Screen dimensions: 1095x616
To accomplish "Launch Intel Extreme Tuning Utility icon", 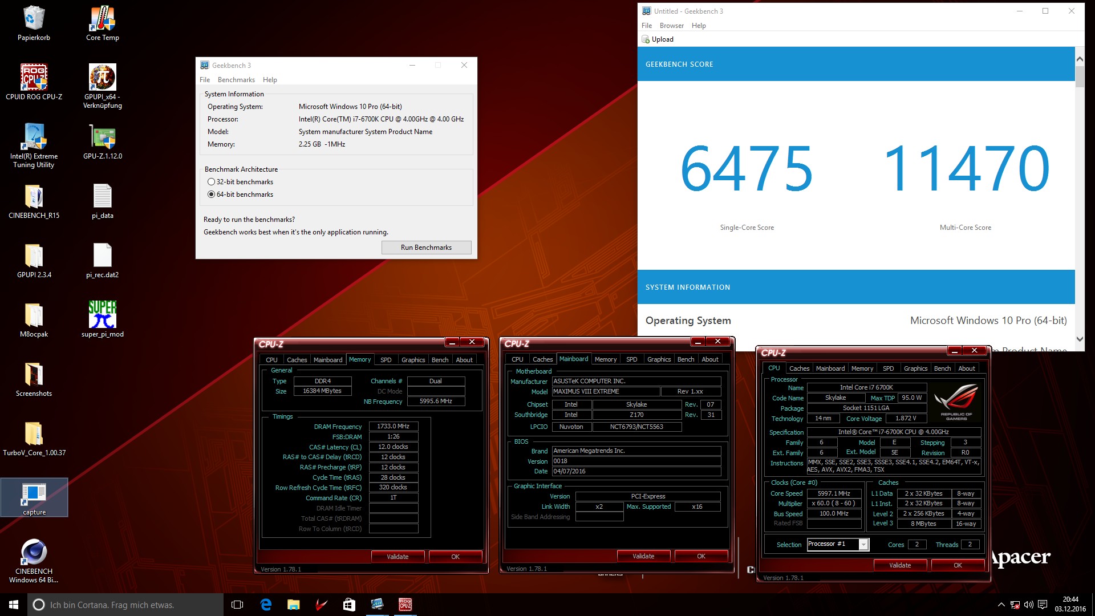I will [34, 145].
